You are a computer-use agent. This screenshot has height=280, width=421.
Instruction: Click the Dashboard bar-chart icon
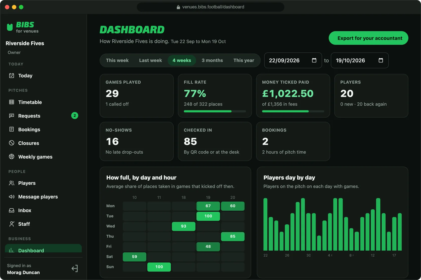12,250
